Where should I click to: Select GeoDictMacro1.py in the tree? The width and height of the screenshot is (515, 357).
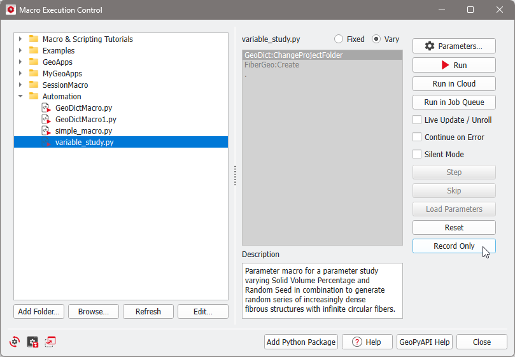click(x=86, y=119)
